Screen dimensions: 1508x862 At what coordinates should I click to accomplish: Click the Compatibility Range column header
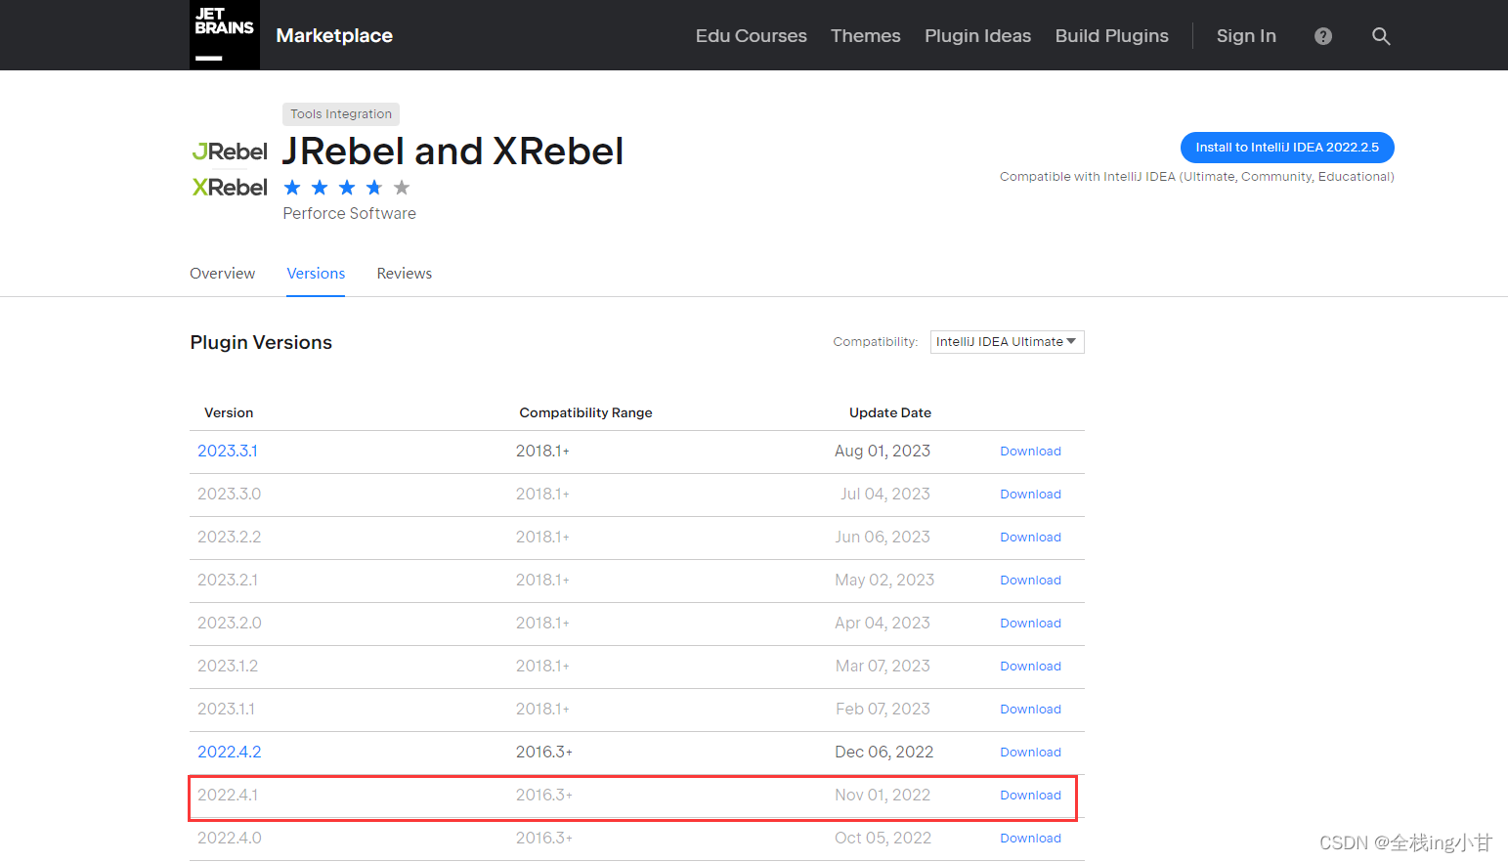[585, 412]
